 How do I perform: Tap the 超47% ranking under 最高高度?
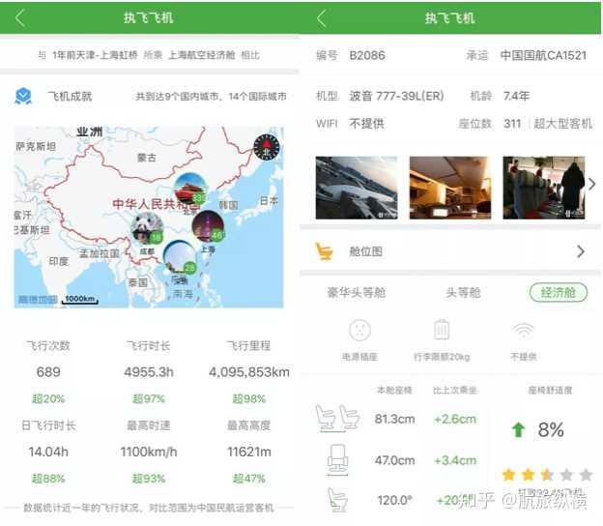[248, 479]
